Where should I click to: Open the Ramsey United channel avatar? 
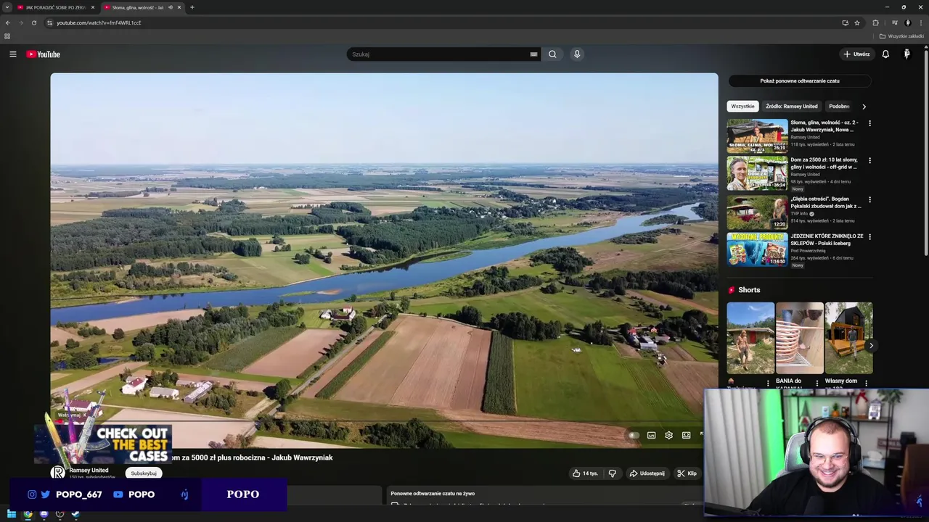pos(57,473)
